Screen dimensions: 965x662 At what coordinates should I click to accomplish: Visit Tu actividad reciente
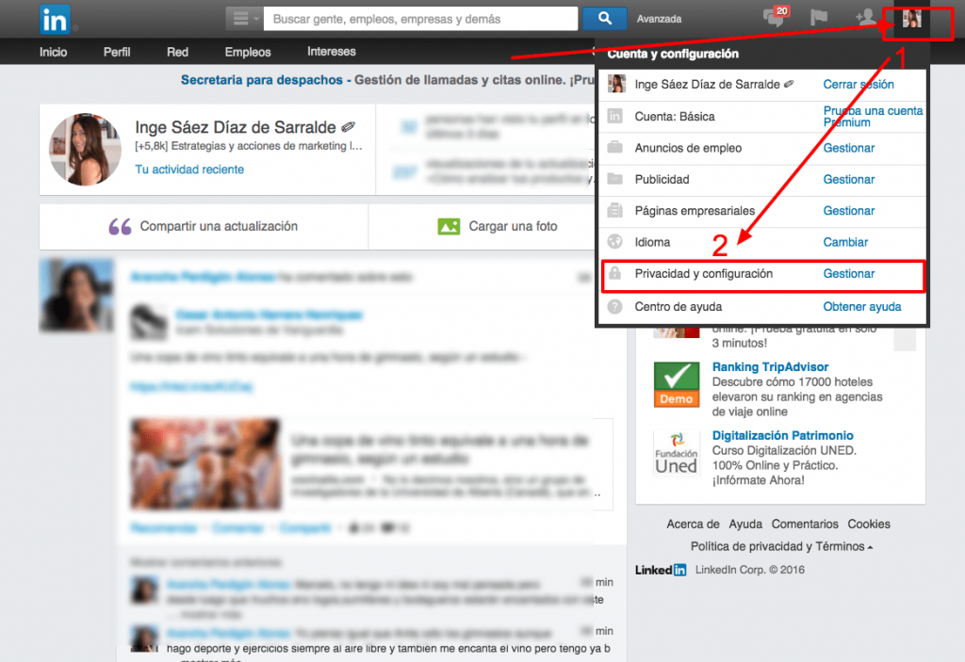point(189,169)
